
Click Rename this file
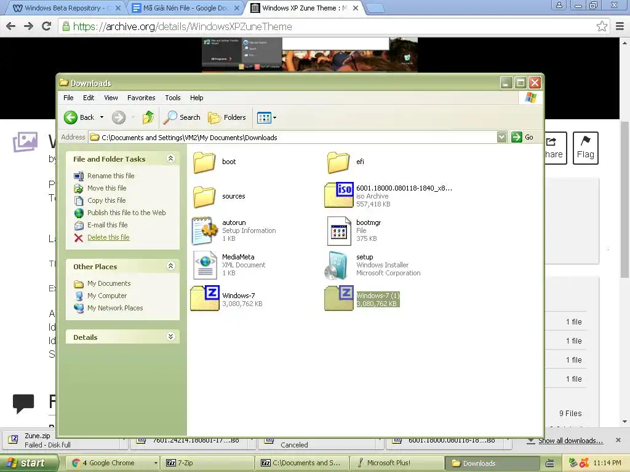click(111, 176)
